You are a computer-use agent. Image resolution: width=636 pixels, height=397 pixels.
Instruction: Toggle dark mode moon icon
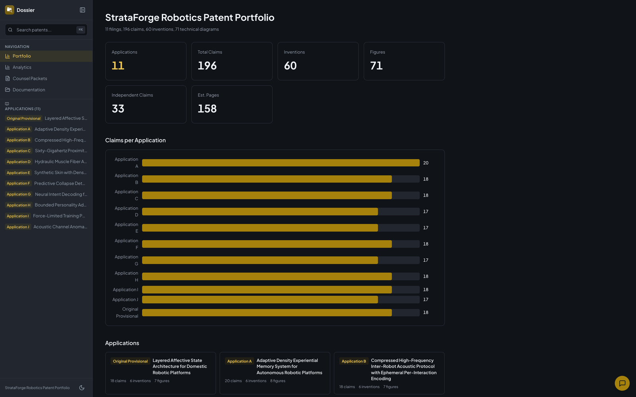82,388
